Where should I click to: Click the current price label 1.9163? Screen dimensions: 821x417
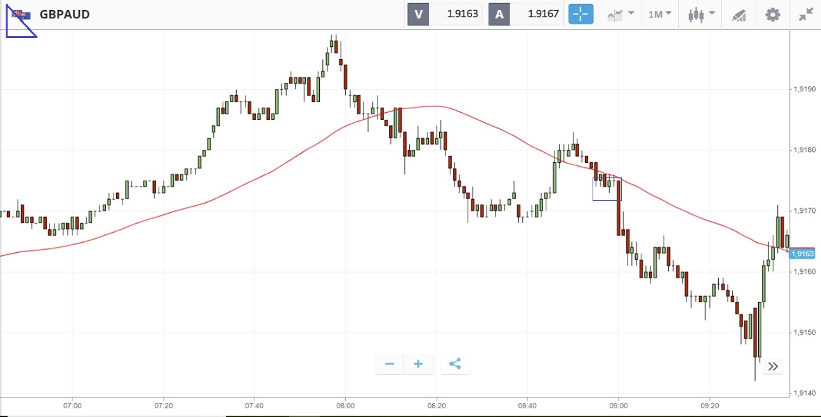803,253
